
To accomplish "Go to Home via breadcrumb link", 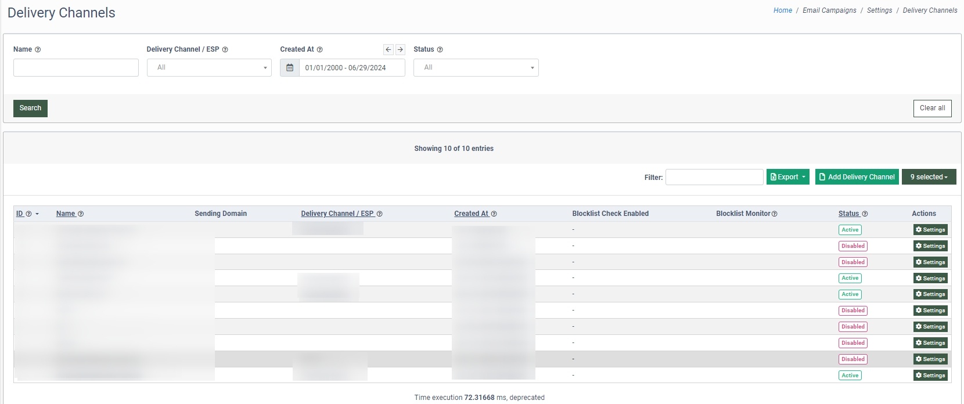I will [x=782, y=10].
